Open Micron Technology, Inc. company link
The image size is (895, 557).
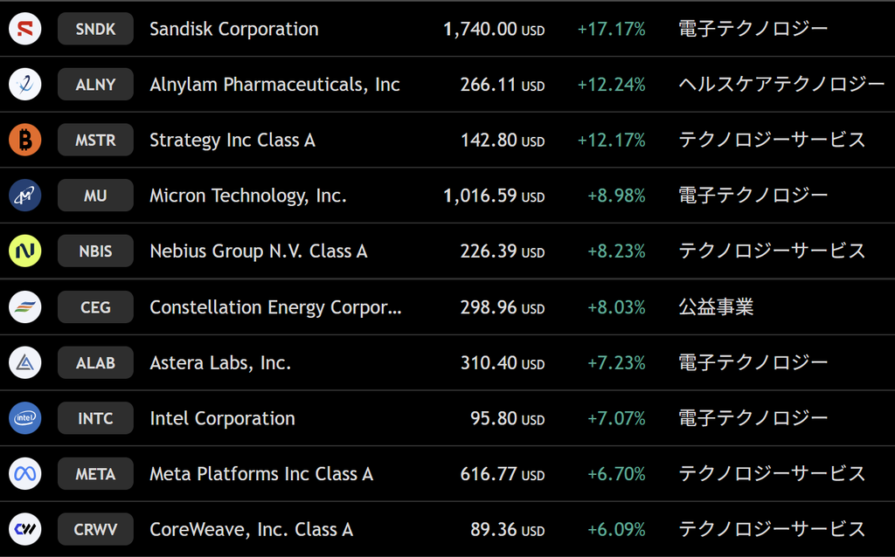pos(247,196)
